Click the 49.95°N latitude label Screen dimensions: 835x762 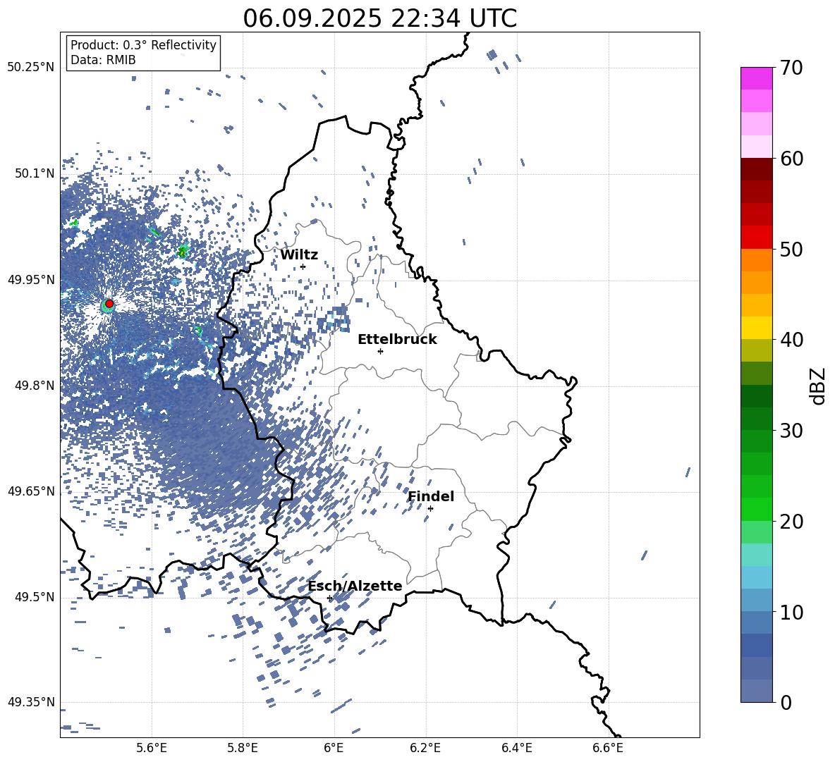tap(31, 279)
